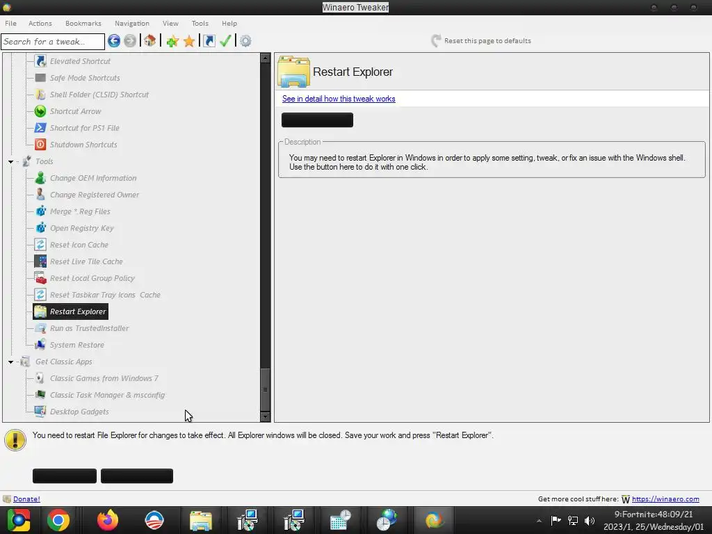This screenshot has height=534, width=712.
Task: Click the Reset Live Tile Cache icon
Action: tap(40, 261)
